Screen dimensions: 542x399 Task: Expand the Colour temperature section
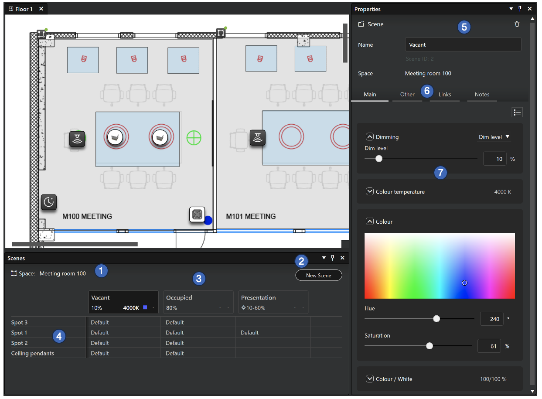pyautogui.click(x=370, y=191)
